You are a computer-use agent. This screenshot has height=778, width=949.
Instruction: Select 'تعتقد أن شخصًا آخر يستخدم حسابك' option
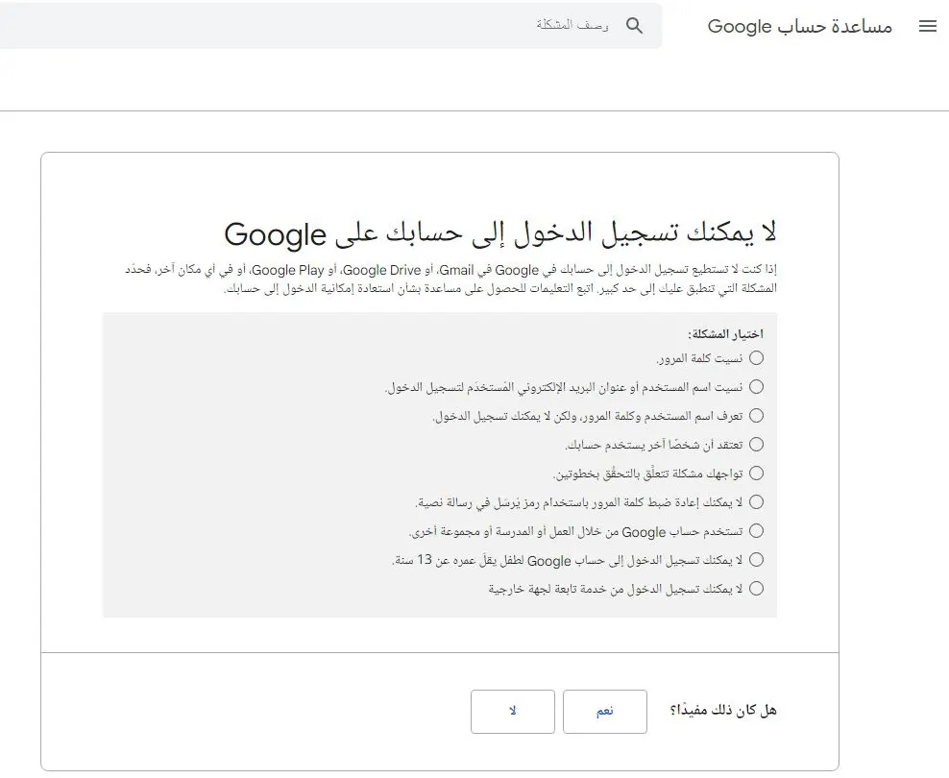[756, 445]
